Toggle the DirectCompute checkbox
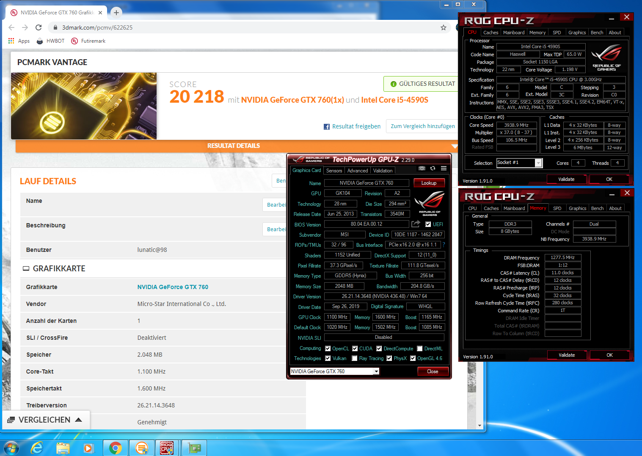The height and width of the screenshot is (456, 642). (379, 349)
